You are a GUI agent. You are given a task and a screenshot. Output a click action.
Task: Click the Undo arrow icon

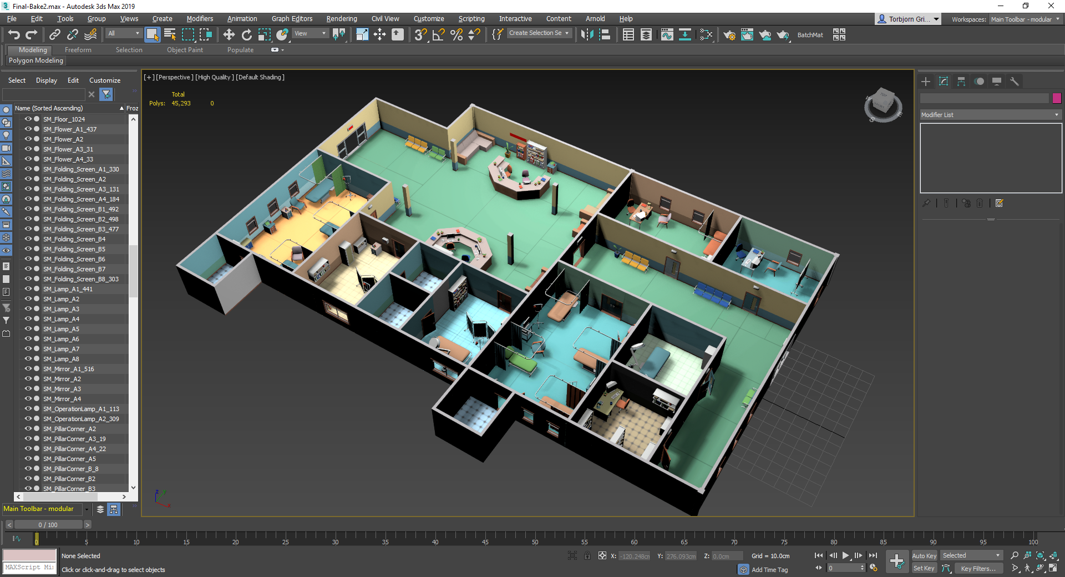(x=14, y=34)
